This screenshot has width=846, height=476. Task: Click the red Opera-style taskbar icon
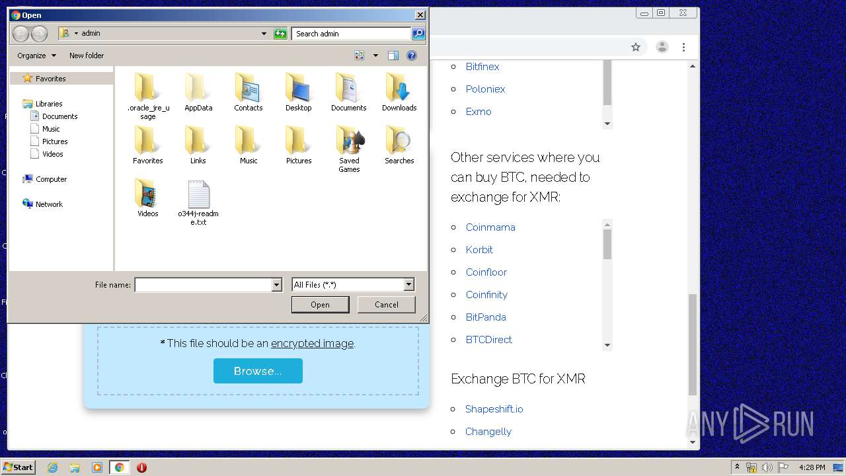(141, 467)
